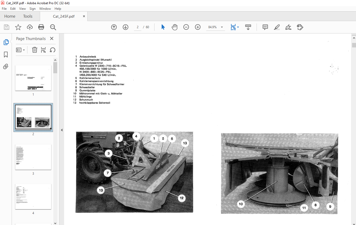This screenshot has width=356, height=225.
Task: Open the Help menu
Action: coord(58,9)
